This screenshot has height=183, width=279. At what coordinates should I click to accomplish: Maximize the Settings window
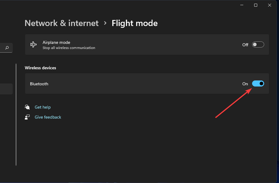pyautogui.click(x=255, y=5)
